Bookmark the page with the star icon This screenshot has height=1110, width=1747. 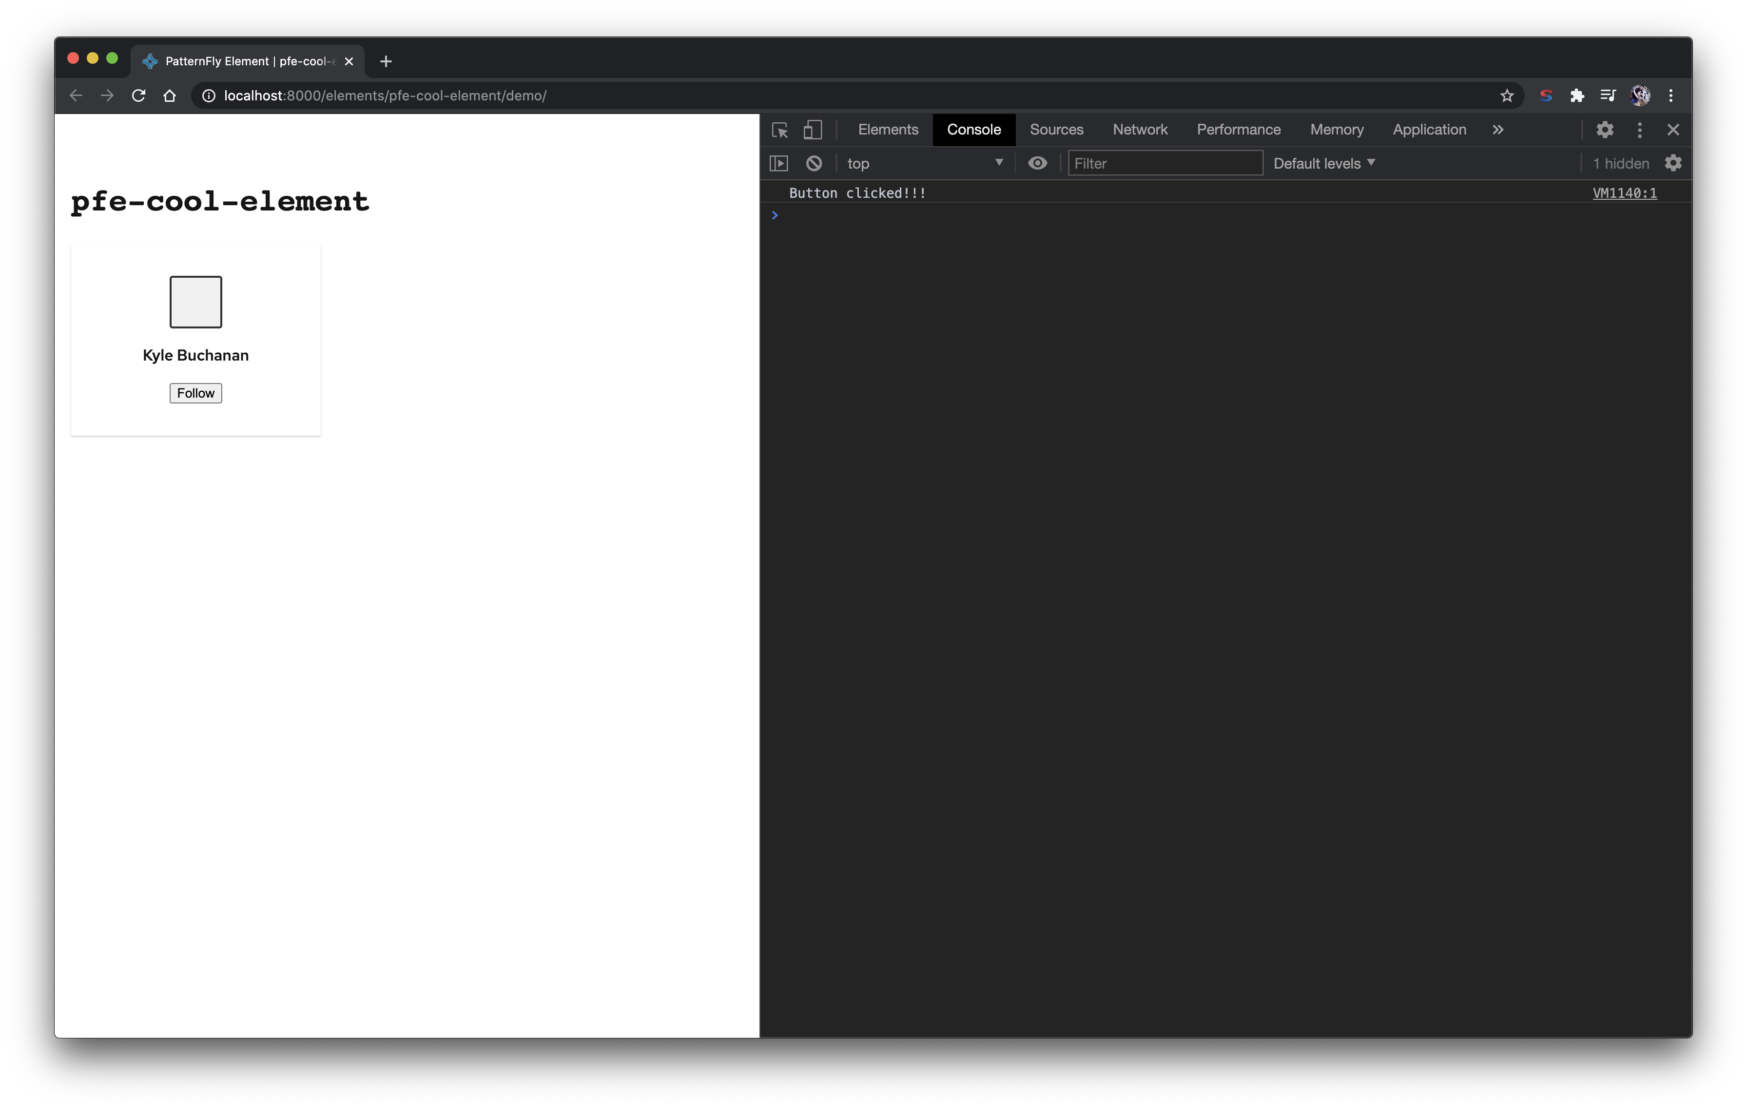(1507, 95)
